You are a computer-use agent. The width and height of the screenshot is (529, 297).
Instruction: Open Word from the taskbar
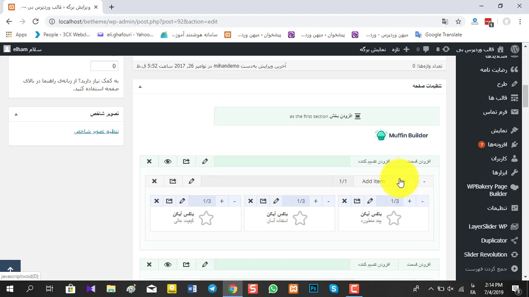[x=192, y=289]
